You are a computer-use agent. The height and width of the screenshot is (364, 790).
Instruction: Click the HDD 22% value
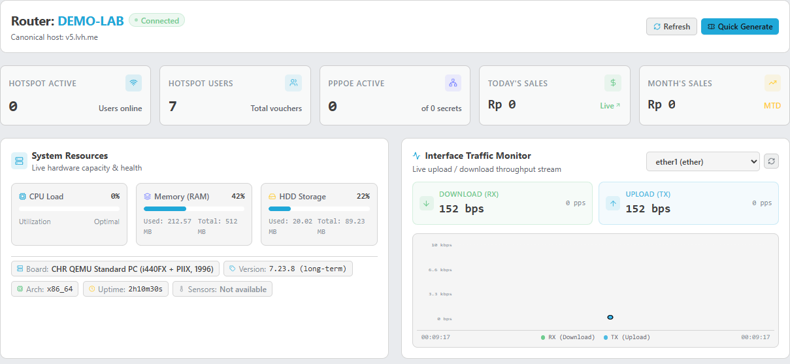click(x=363, y=196)
